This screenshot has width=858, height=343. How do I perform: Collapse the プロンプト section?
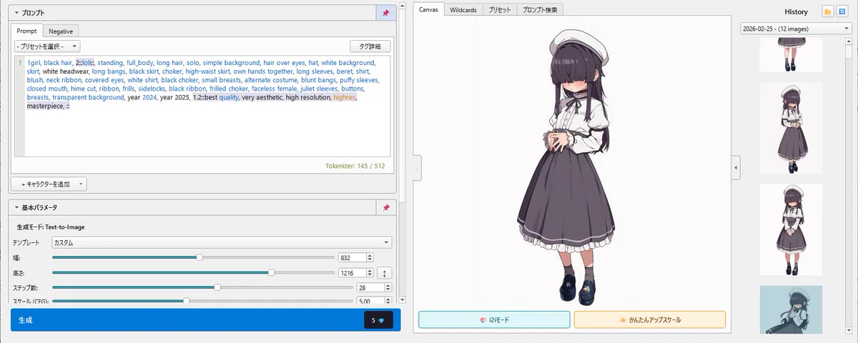point(16,13)
